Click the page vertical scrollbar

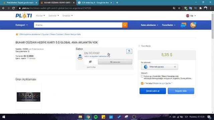pyautogui.click(x=213, y=26)
